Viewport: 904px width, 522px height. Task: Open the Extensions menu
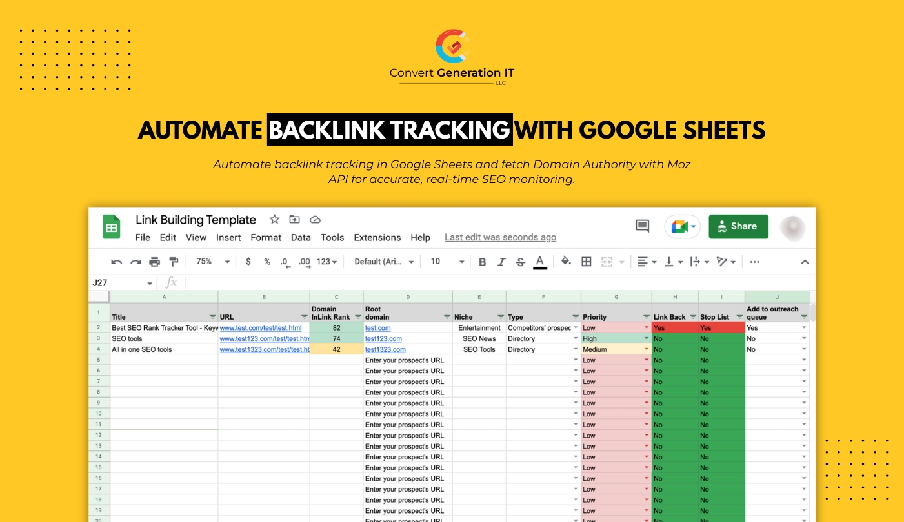(x=377, y=237)
